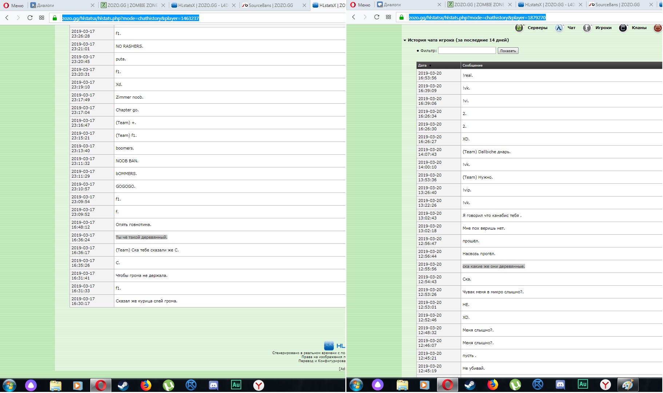Click the green padlock in the left address bar
The width and height of the screenshot is (663, 393).
point(55,18)
